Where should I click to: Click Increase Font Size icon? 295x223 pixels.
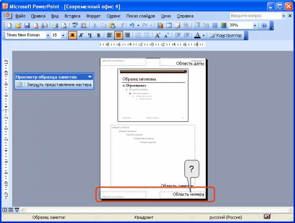click(x=158, y=35)
